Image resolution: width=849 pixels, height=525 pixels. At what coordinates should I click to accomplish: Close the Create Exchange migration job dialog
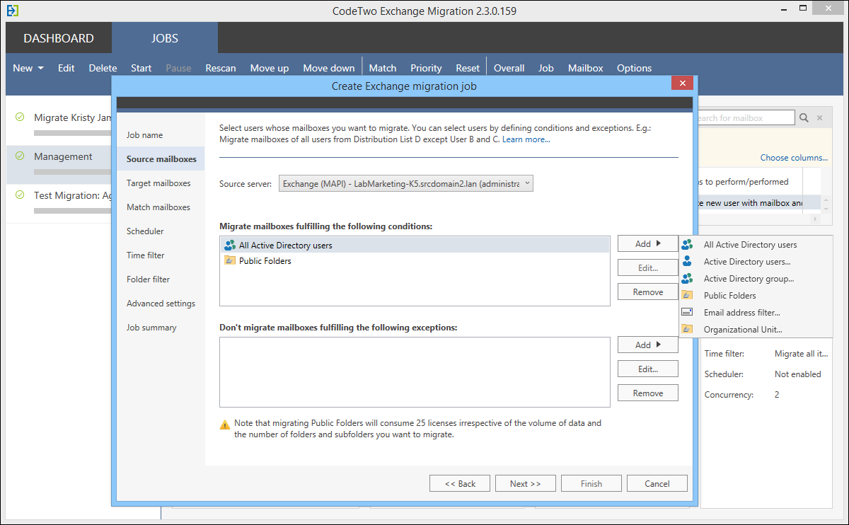coord(682,83)
